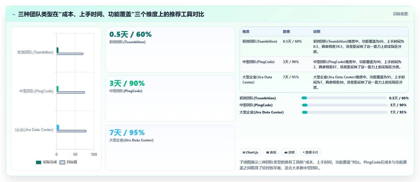Click the 数据 column header

[x=286, y=32]
